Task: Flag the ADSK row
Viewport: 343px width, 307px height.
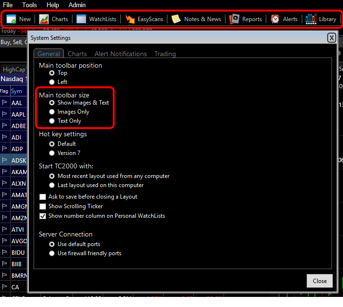Action: (x=5, y=160)
